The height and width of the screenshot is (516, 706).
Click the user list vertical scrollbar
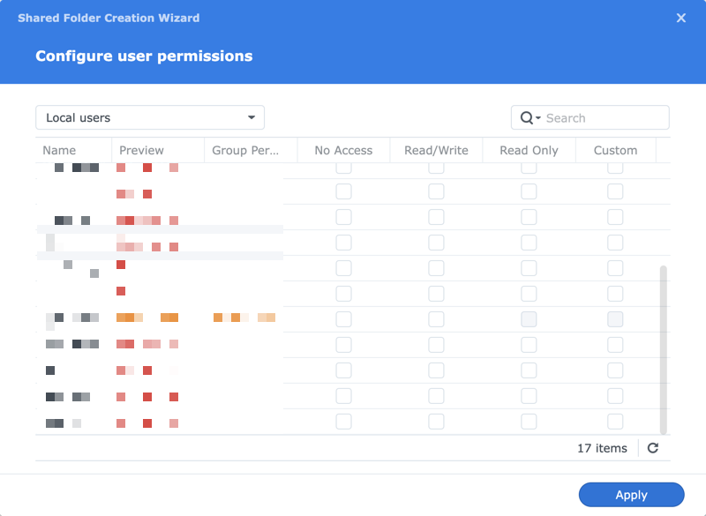coord(664,349)
